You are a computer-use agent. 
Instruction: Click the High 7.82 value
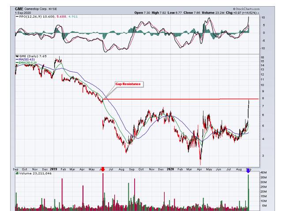(x=159, y=13)
